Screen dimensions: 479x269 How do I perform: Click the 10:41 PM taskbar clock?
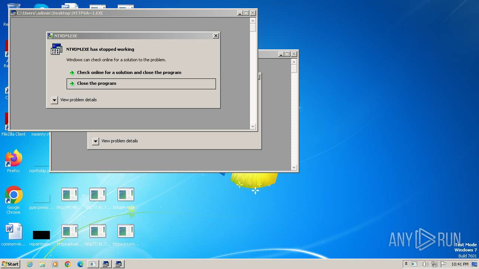coord(460,264)
